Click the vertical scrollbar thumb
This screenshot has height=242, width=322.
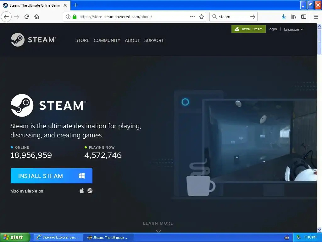(319, 42)
